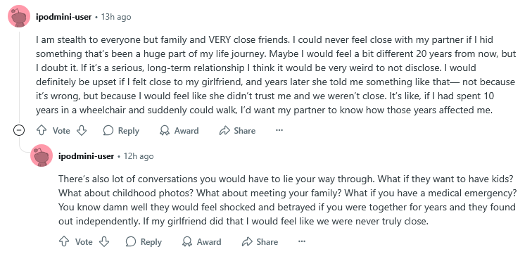Collapse the comment thread with minus button
Viewport: 532px width, 254px height.
point(19,131)
